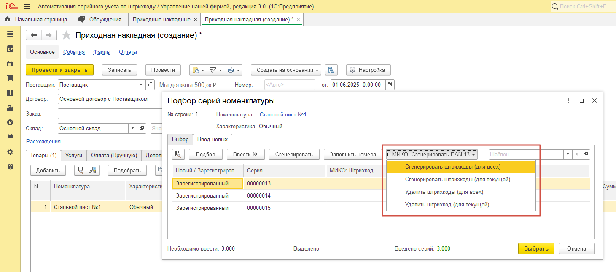Switch to the Выбор tab in dialog
Viewport: 616px width, 272px height.
click(180, 140)
